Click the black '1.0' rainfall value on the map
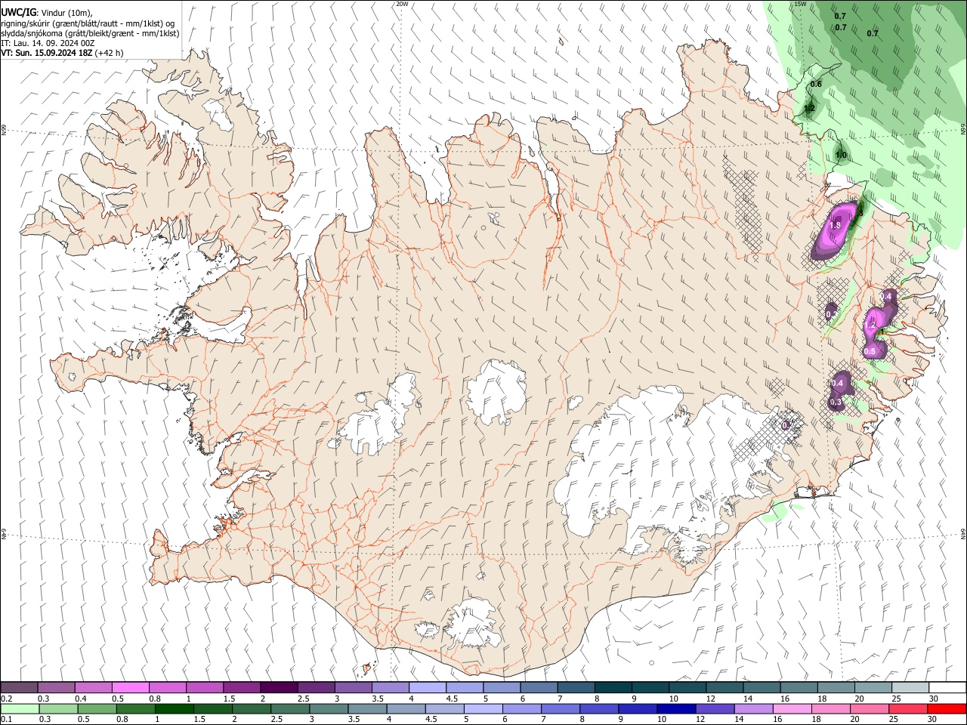967x725 pixels. (x=841, y=156)
